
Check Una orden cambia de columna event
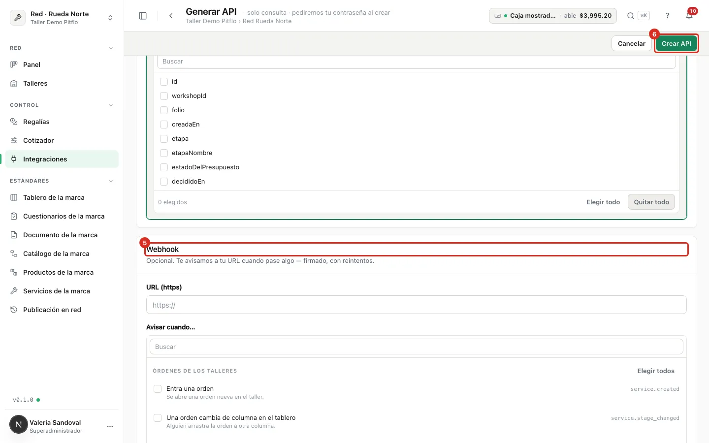click(158, 418)
